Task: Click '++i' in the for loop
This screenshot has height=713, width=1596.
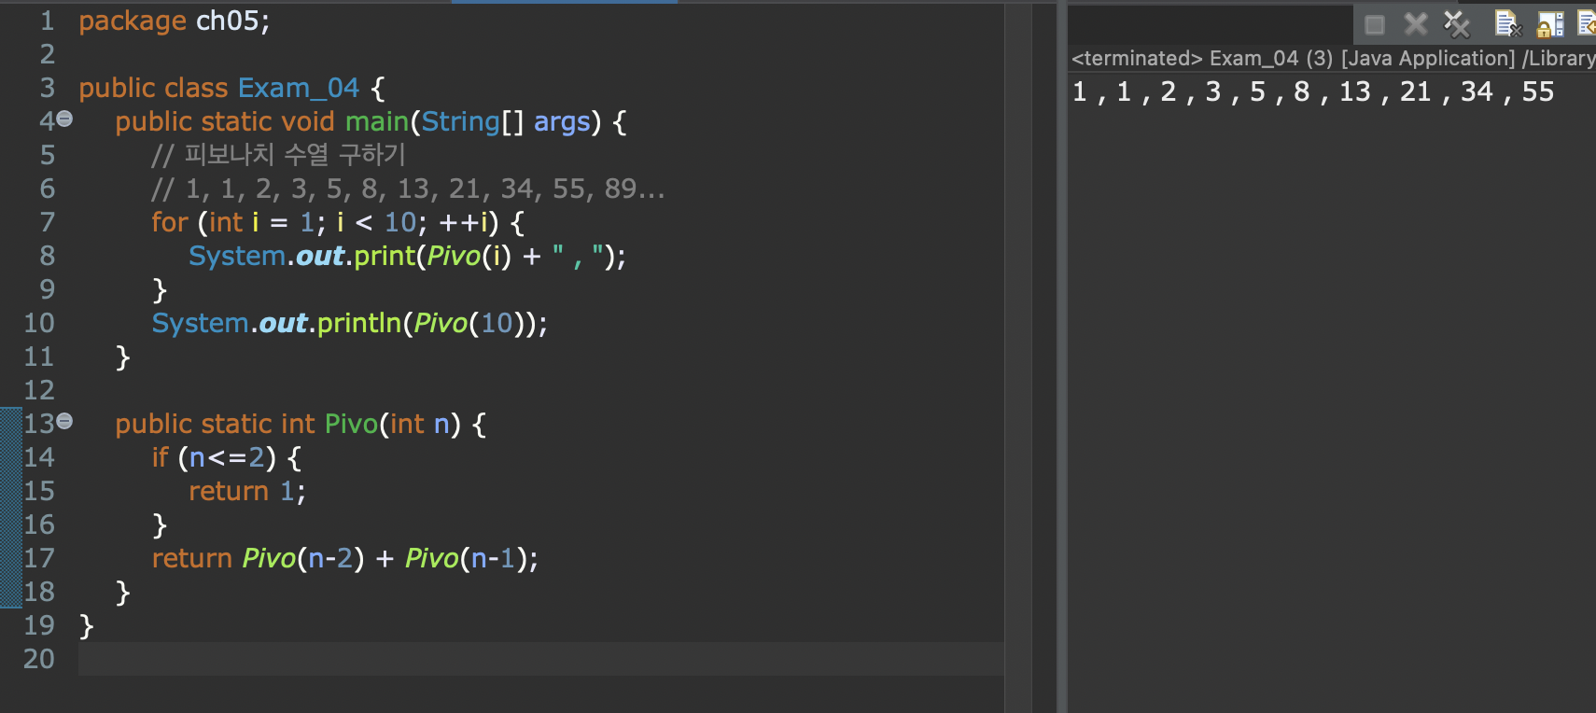Action: tap(464, 222)
